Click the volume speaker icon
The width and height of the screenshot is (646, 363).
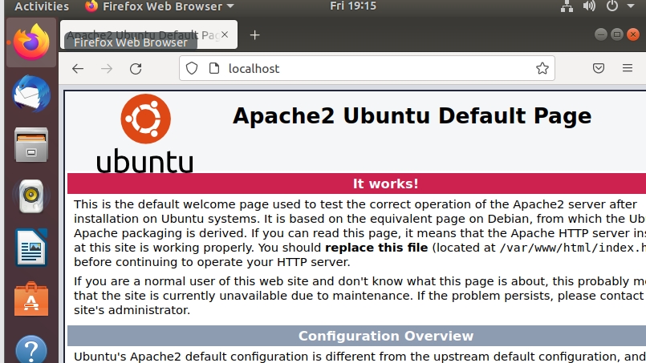coord(589,6)
